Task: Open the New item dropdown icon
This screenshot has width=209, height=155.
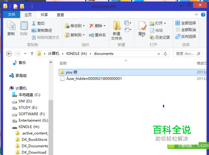Action: (127, 23)
